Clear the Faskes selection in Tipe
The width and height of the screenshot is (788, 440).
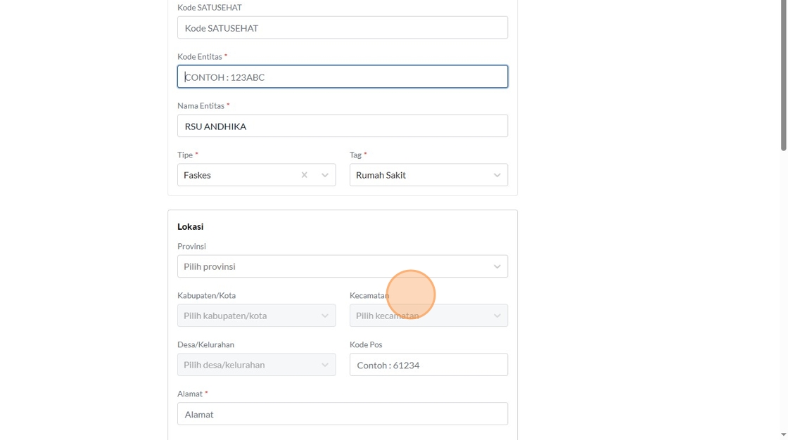click(x=305, y=175)
